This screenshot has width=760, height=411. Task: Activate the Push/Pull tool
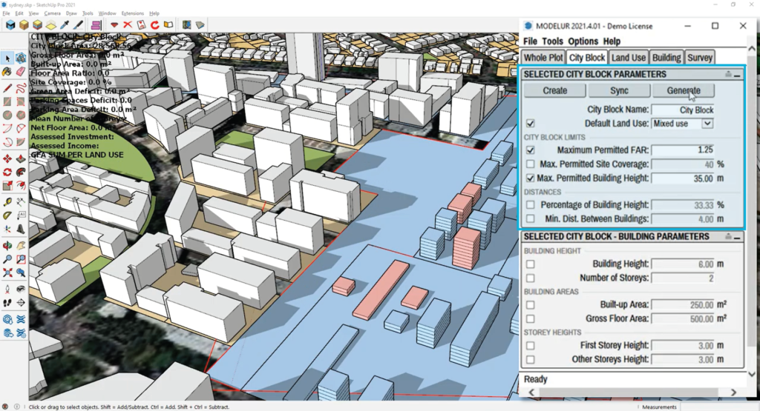point(20,159)
